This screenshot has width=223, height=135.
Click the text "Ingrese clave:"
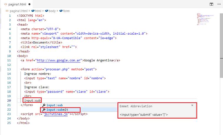tap(37, 87)
